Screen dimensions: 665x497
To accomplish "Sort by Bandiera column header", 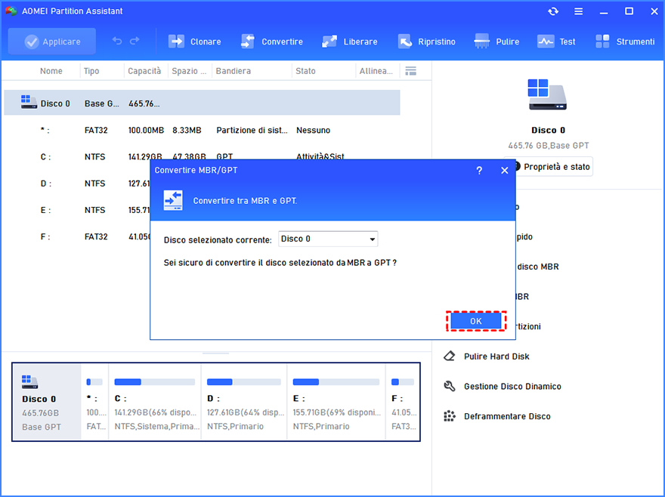I will point(234,71).
